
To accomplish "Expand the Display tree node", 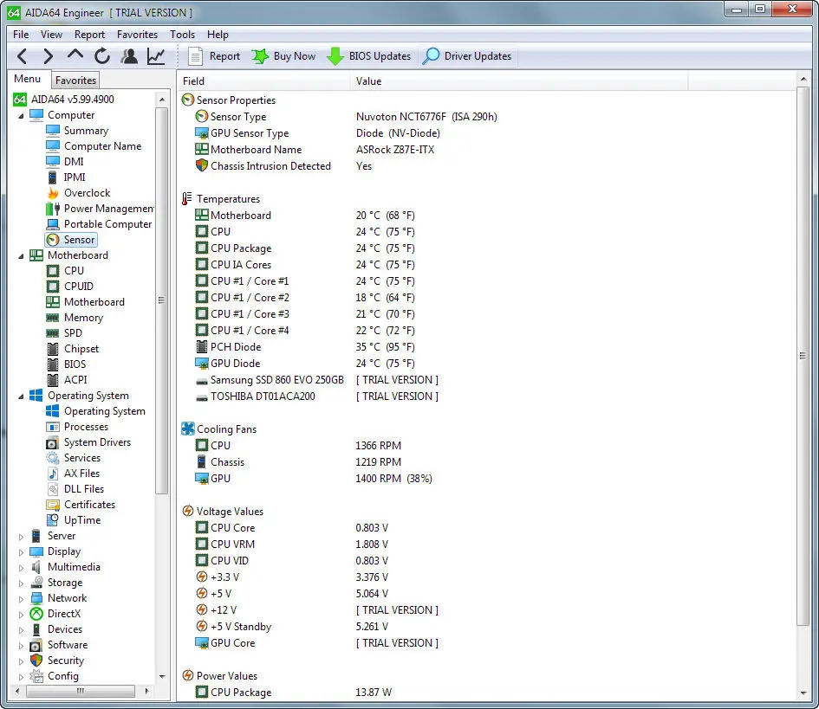I will coord(21,552).
